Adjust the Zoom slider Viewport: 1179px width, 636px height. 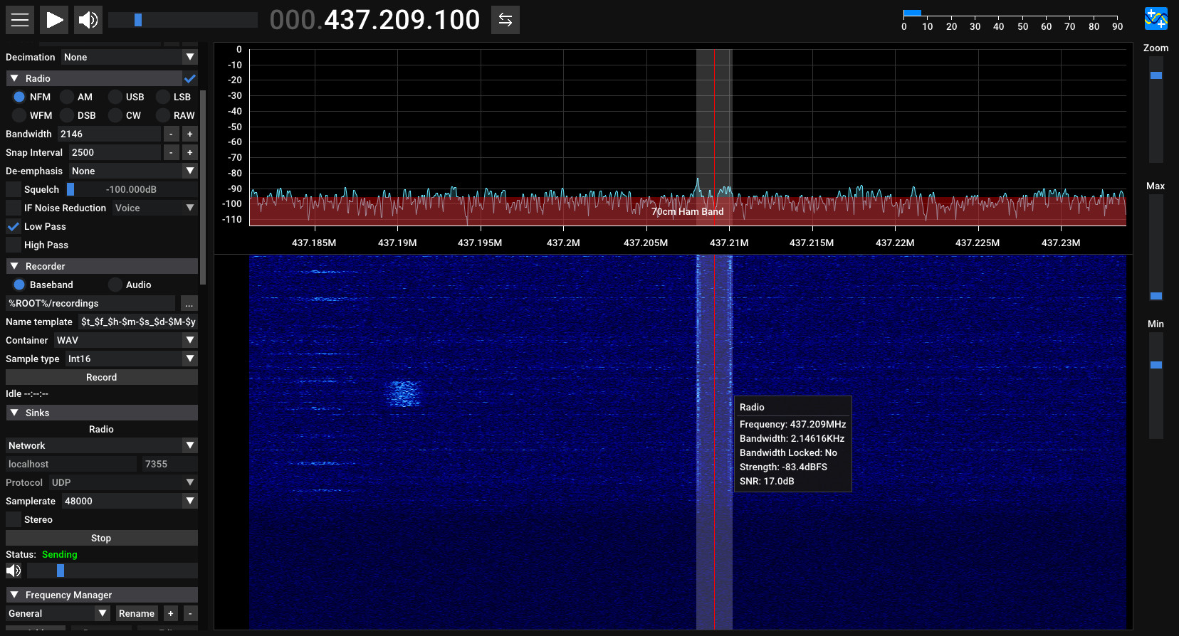[x=1156, y=75]
